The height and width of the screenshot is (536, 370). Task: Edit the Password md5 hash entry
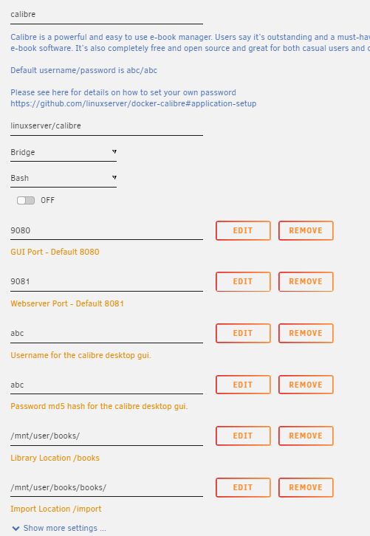(x=243, y=385)
